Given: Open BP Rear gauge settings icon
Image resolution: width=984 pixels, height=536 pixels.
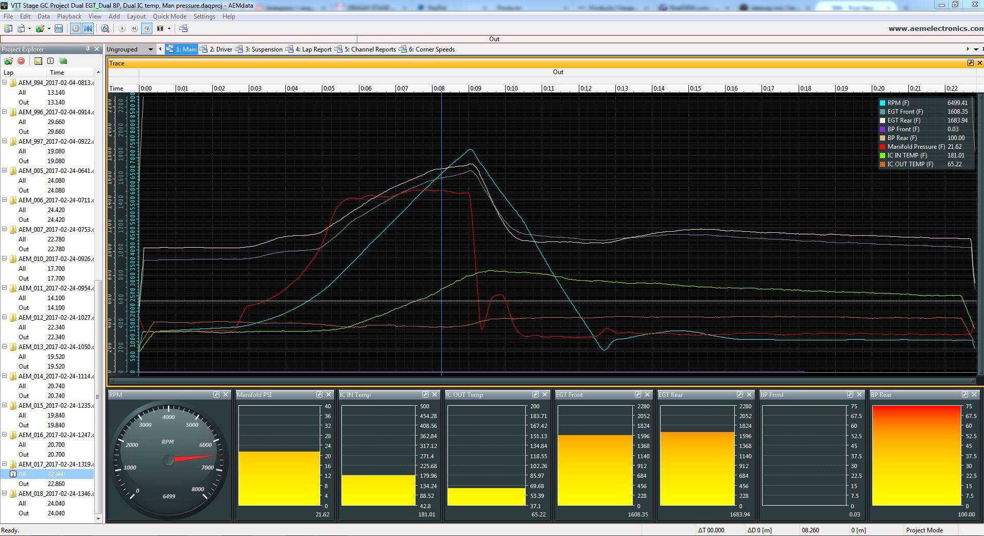Looking at the screenshot, I should (x=965, y=394).
